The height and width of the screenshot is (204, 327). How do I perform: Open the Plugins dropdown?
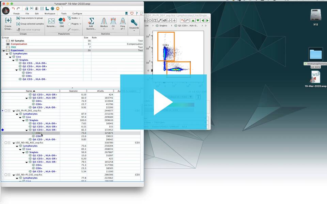pos(75,24)
